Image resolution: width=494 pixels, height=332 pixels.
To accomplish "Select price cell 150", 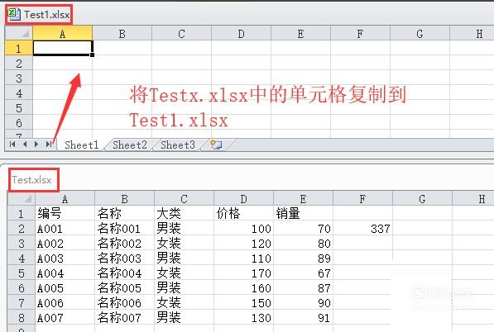I will coord(243,302).
